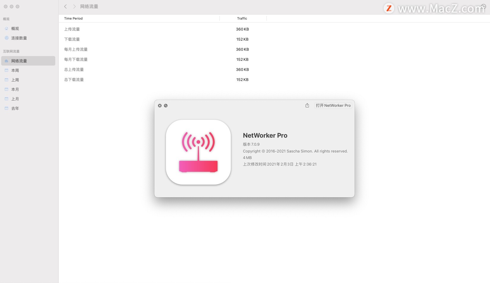Click the 网络流量 bar chart icon
Screen dimensions: 490x283
pos(7,61)
